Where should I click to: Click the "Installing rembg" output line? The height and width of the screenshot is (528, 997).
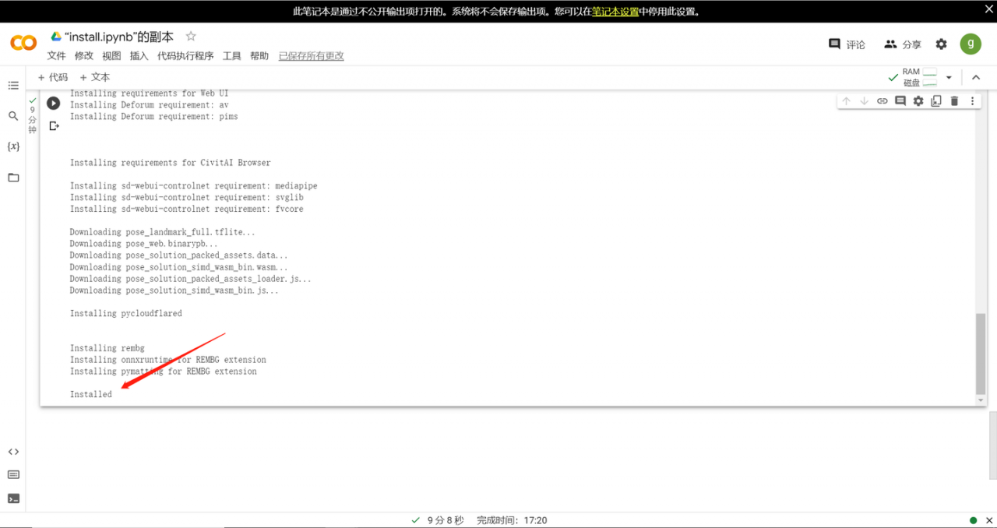coord(107,348)
